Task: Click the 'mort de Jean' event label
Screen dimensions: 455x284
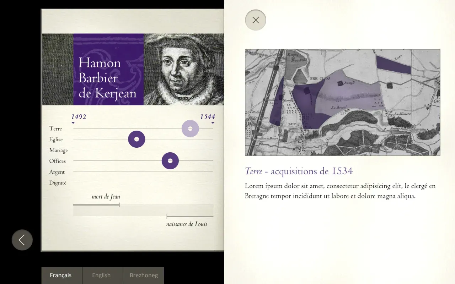Action: click(106, 197)
